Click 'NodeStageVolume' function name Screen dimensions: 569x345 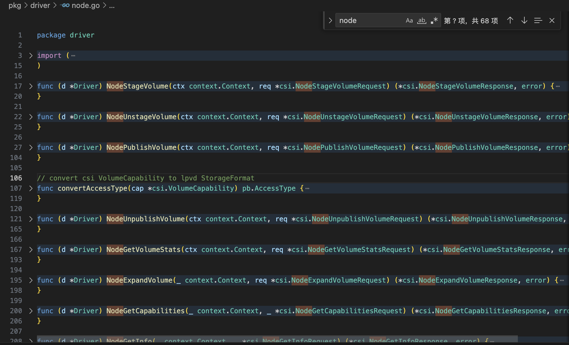tap(138, 86)
